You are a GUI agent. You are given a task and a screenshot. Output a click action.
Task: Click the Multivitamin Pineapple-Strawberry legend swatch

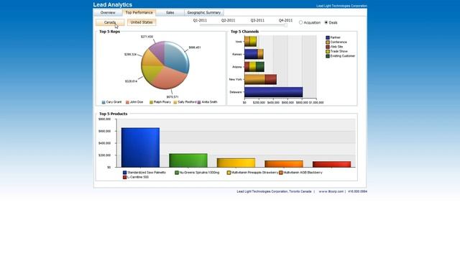pyautogui.click(x=229, y=173)
